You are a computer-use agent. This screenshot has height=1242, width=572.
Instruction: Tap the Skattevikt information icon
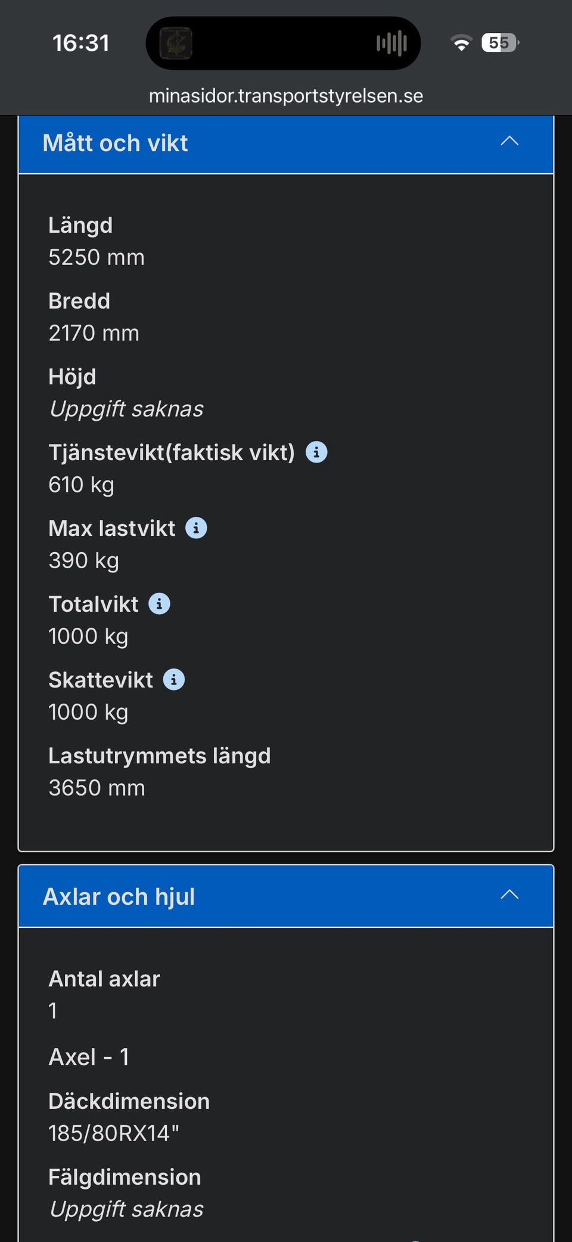[173, 680]
